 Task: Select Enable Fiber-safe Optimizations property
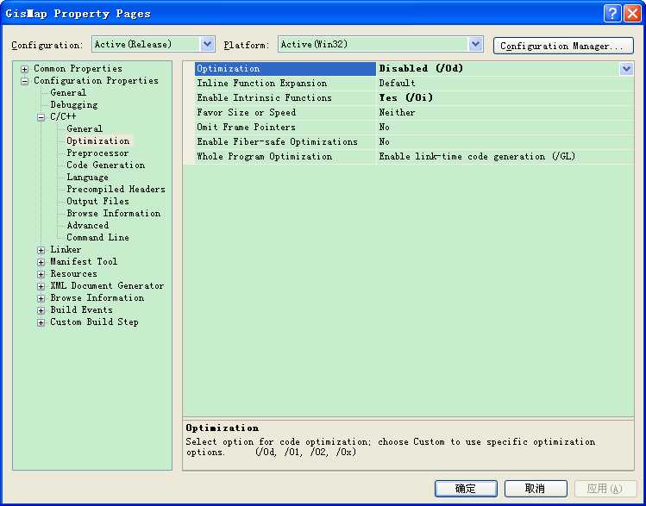tap(285, 142)
